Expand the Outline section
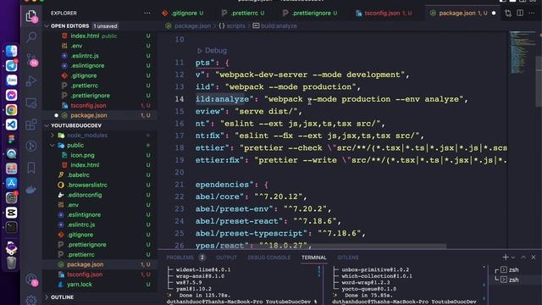The image size is (542, 305). pyautogui.click(x=100, y=297)
